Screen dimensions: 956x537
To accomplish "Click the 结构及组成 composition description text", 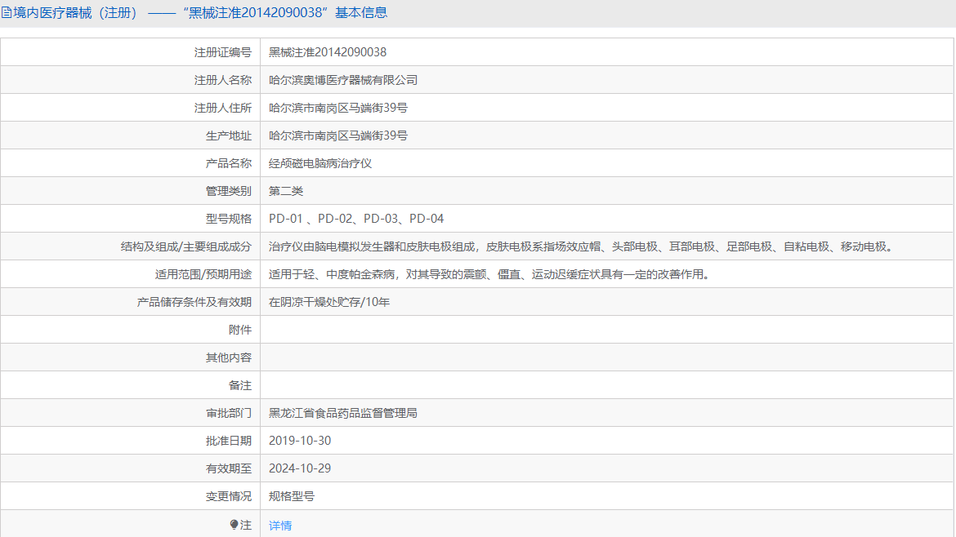I will point(582,246).
